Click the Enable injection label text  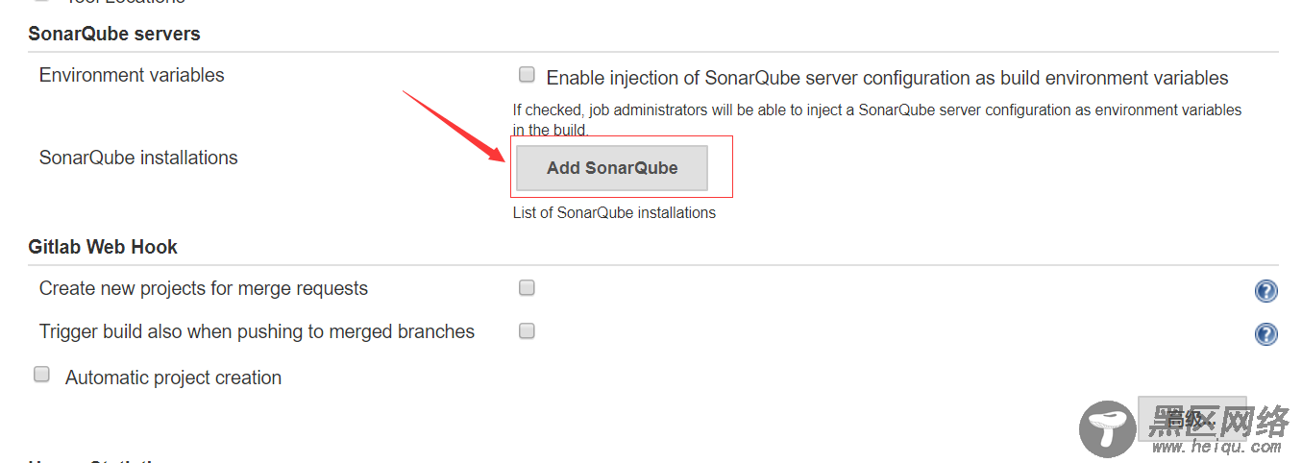click(887, 78)
